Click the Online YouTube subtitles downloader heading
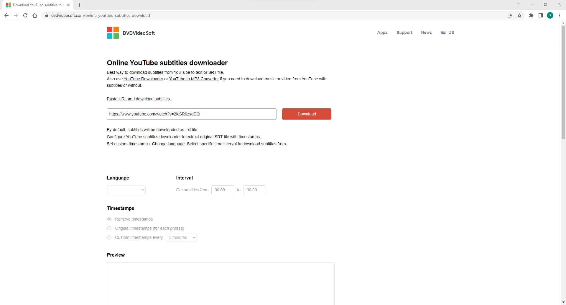Image resolution: width=566 pixels, height=305 pixels. coord(167,63)
